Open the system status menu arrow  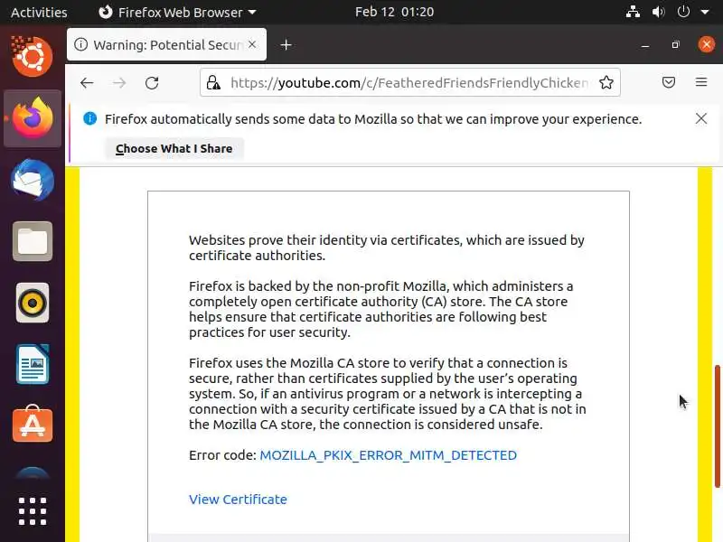[x=706, y=13]
